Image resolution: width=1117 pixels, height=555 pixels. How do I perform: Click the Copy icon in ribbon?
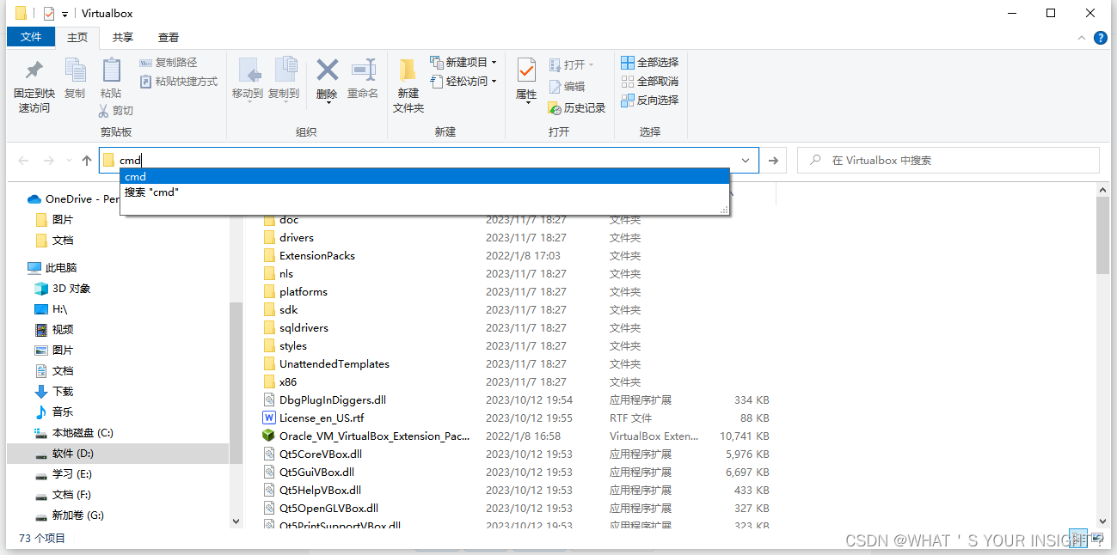click(75, 71)
